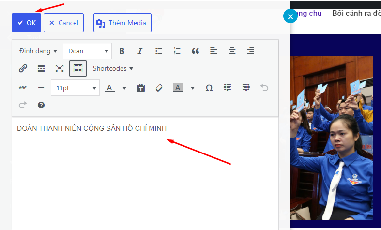Click the Cancel button
The height and width of the screenshot is (230, 381).
pos(64,23)
